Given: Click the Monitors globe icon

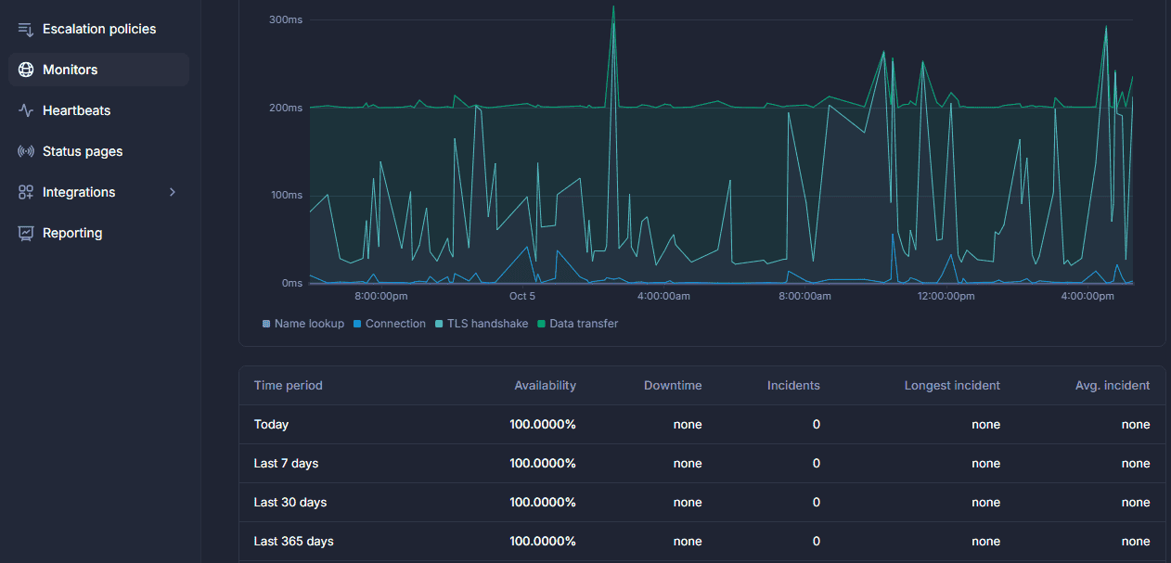Looking at the screenshot, I should [x=26, y=70].
